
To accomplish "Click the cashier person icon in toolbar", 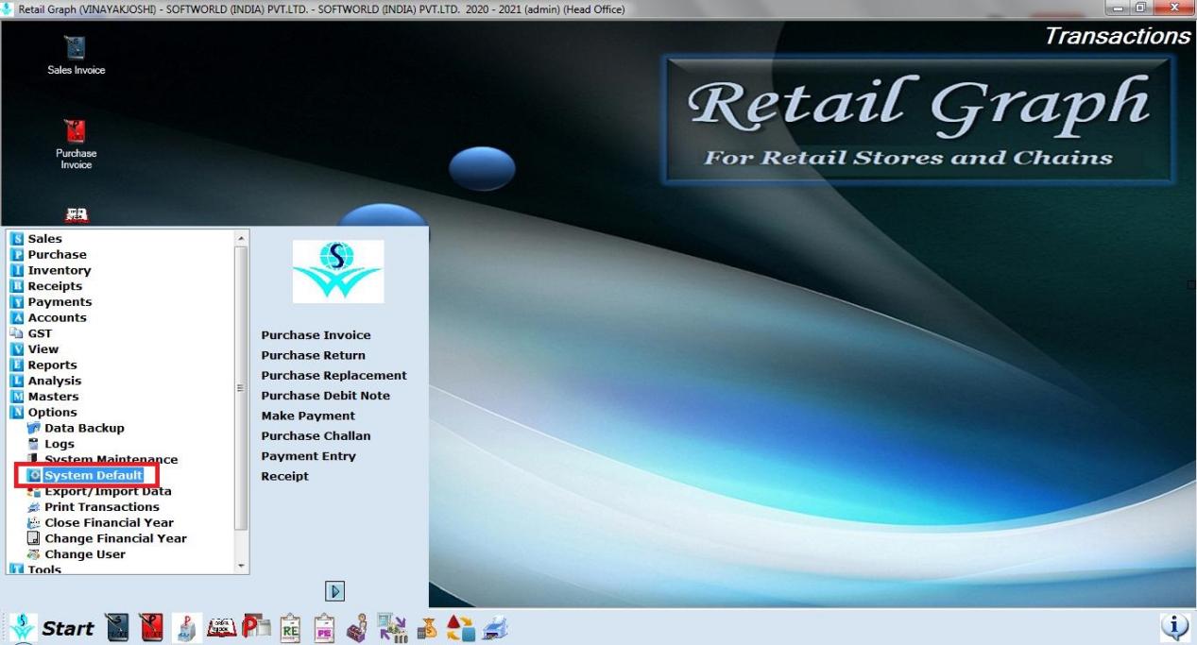I will pos(357,628).
